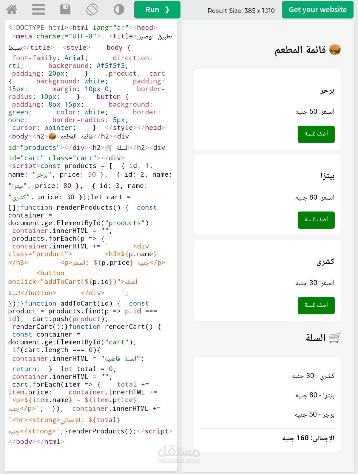Click the shopping cart emoji beside السلة

click(335, 338)
